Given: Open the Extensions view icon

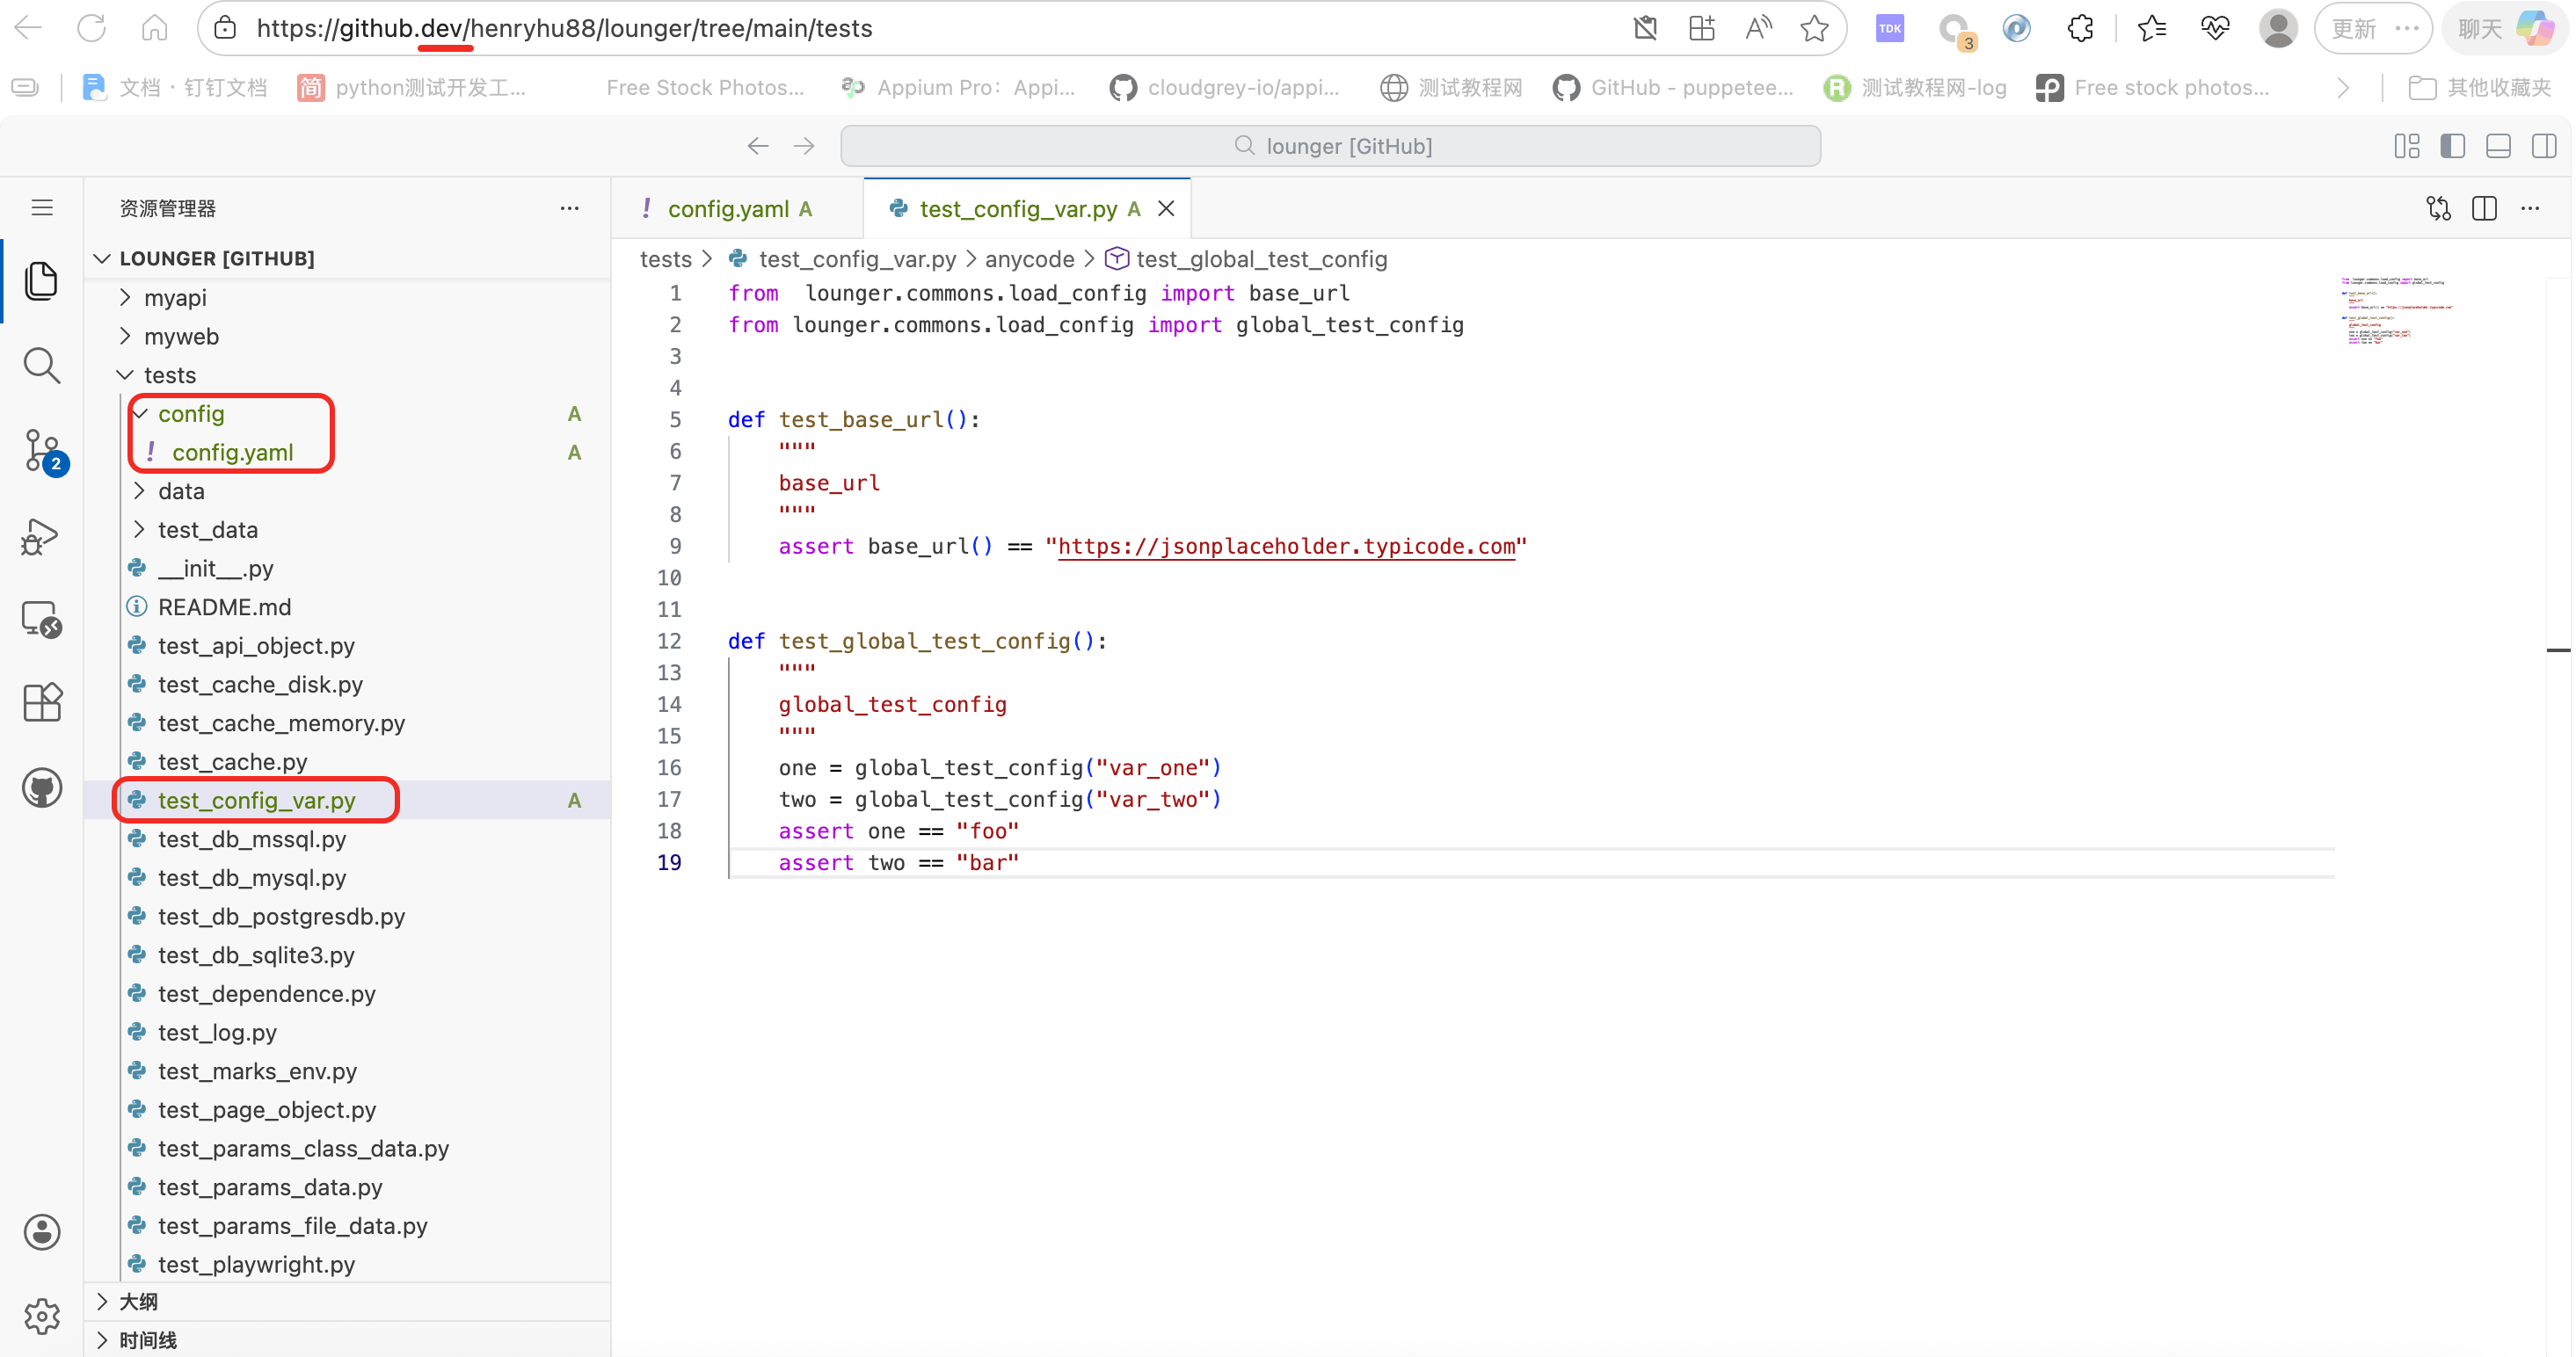Looking at the screenshot, I should click(41, 703).
